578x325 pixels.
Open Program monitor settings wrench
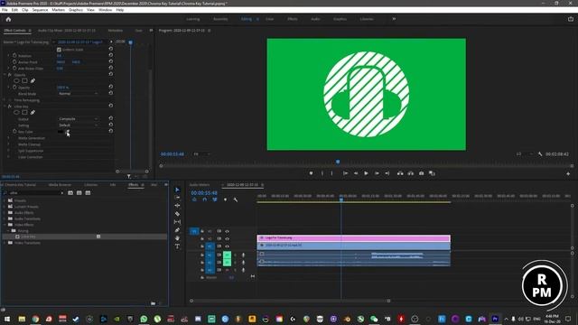(x=540, y=154)
